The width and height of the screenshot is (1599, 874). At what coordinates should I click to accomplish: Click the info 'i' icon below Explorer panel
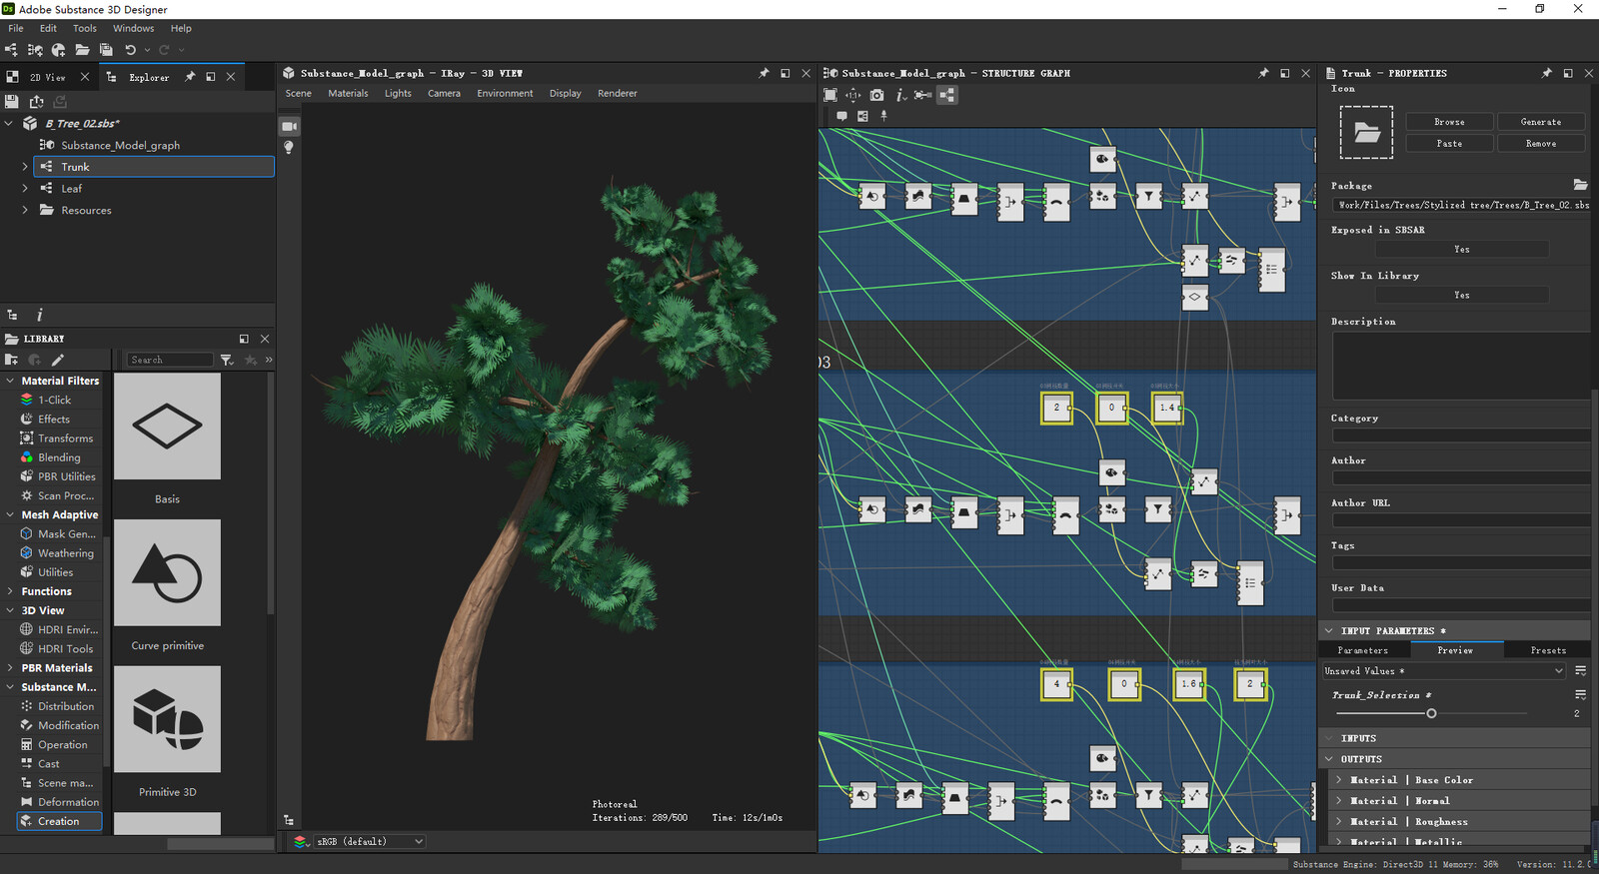tap(40, 315)
